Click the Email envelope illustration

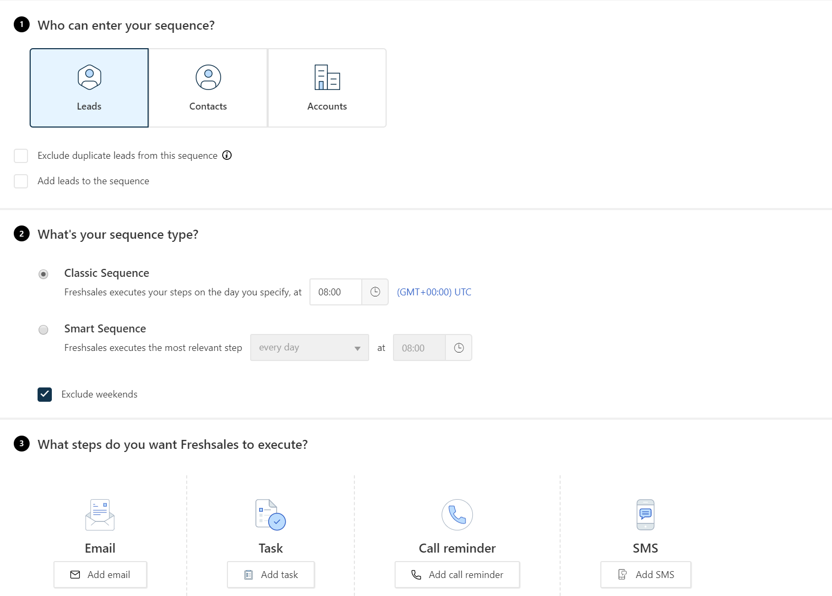100,514
